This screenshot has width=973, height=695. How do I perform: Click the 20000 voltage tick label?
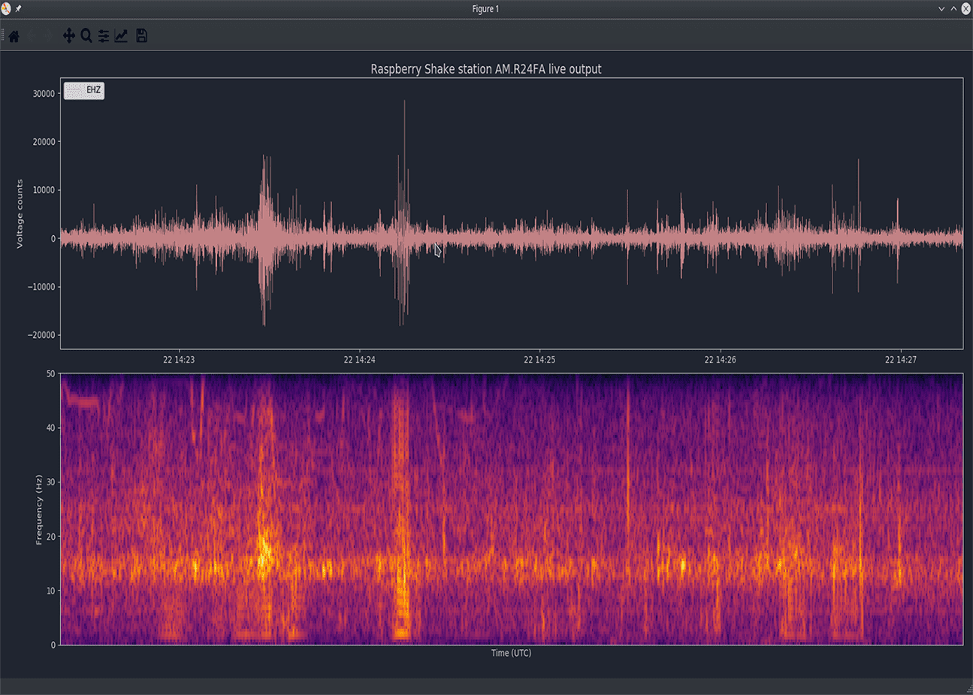coord(44,142)
